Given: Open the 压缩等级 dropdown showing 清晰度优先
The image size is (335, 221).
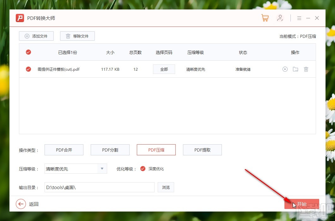Looking at the screenshot, I should (x=73, y=169).
